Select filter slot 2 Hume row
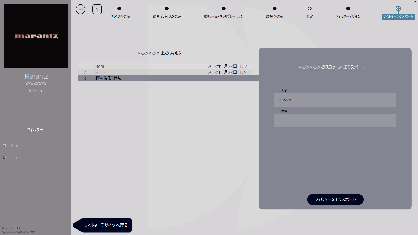 (x=164, y=72)
